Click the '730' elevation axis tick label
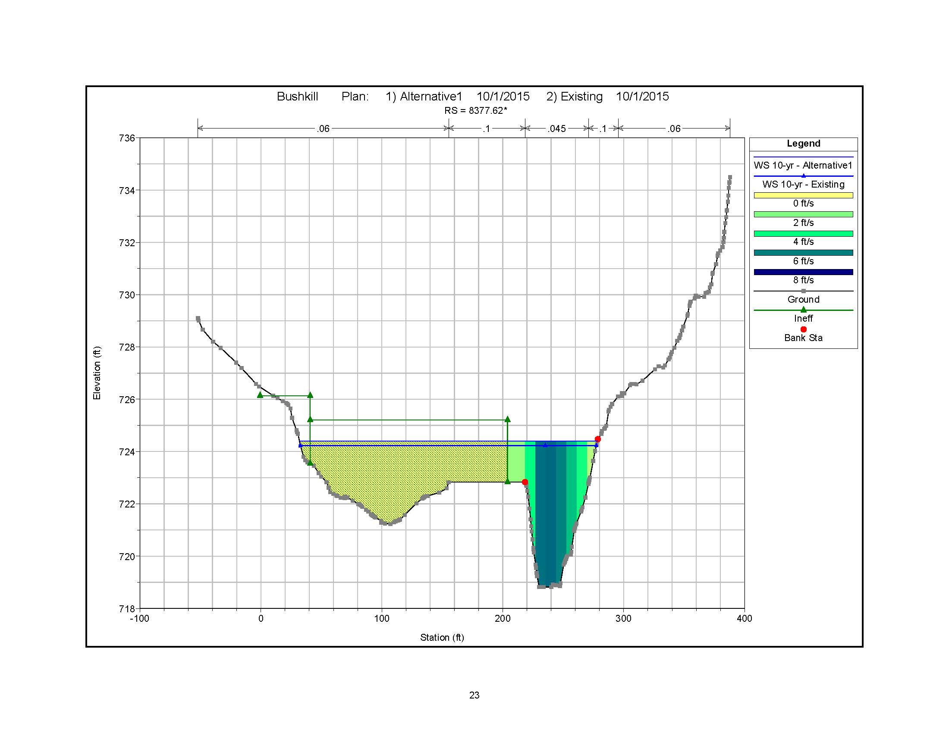This screenshot has height=733, width=949. (127, 295)
